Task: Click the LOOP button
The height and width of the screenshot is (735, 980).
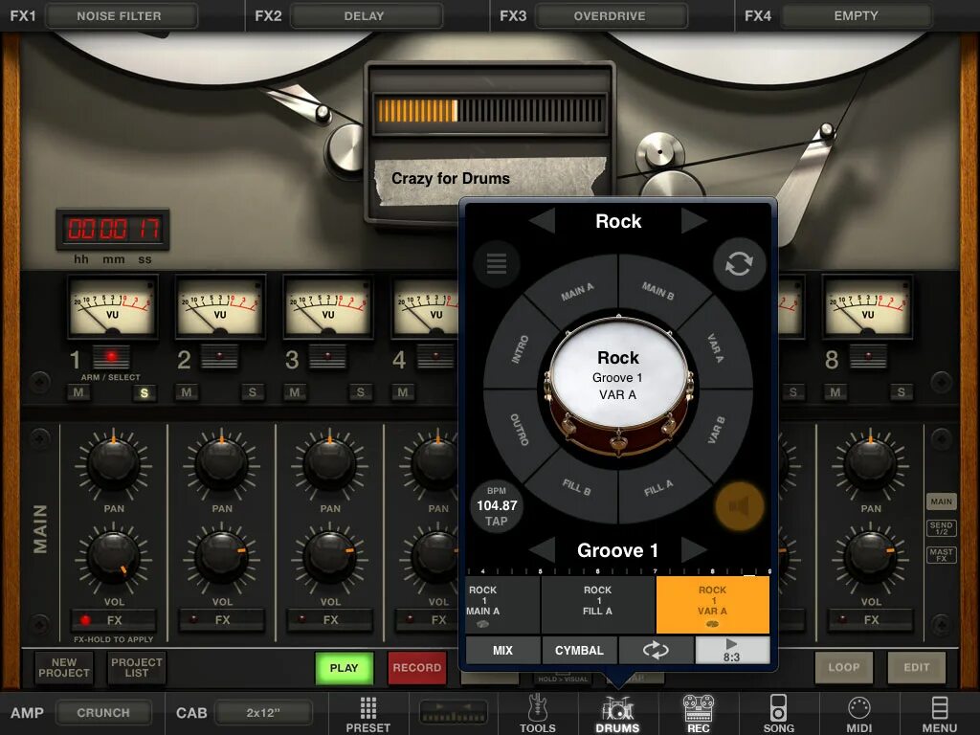Action: [844, 667]
